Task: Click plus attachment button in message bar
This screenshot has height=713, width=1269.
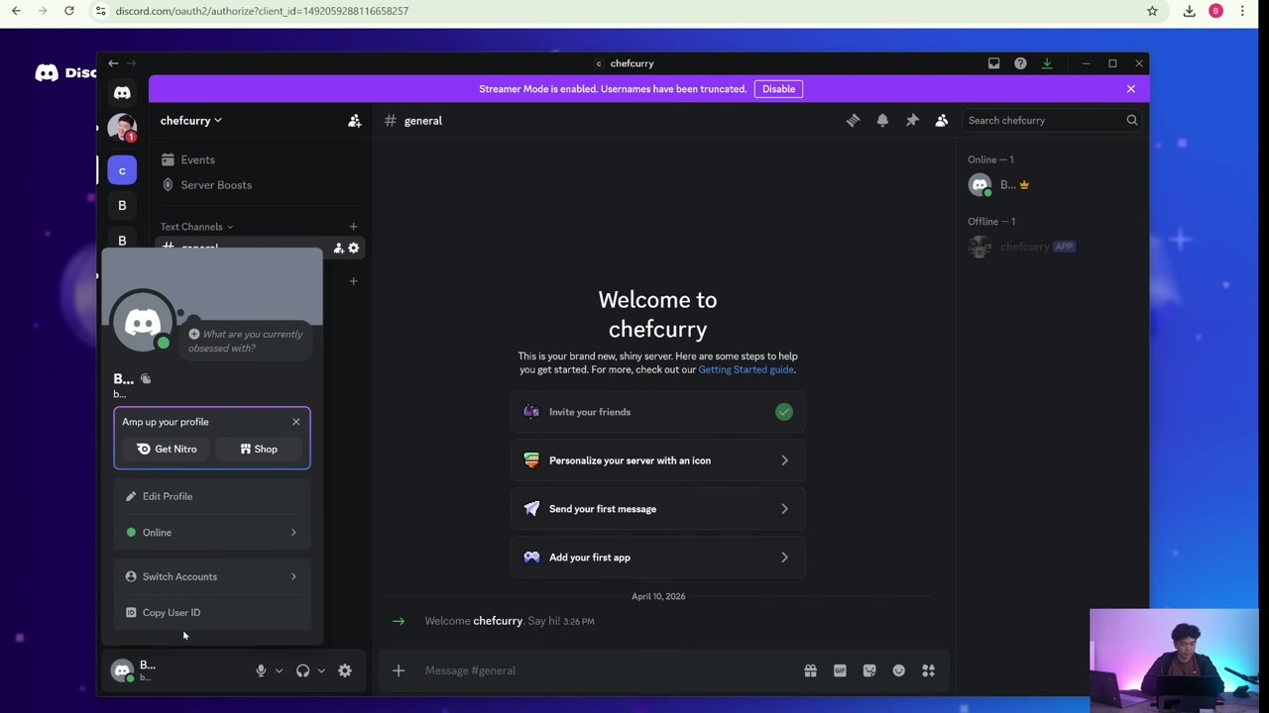Action: tap(399, 670)
